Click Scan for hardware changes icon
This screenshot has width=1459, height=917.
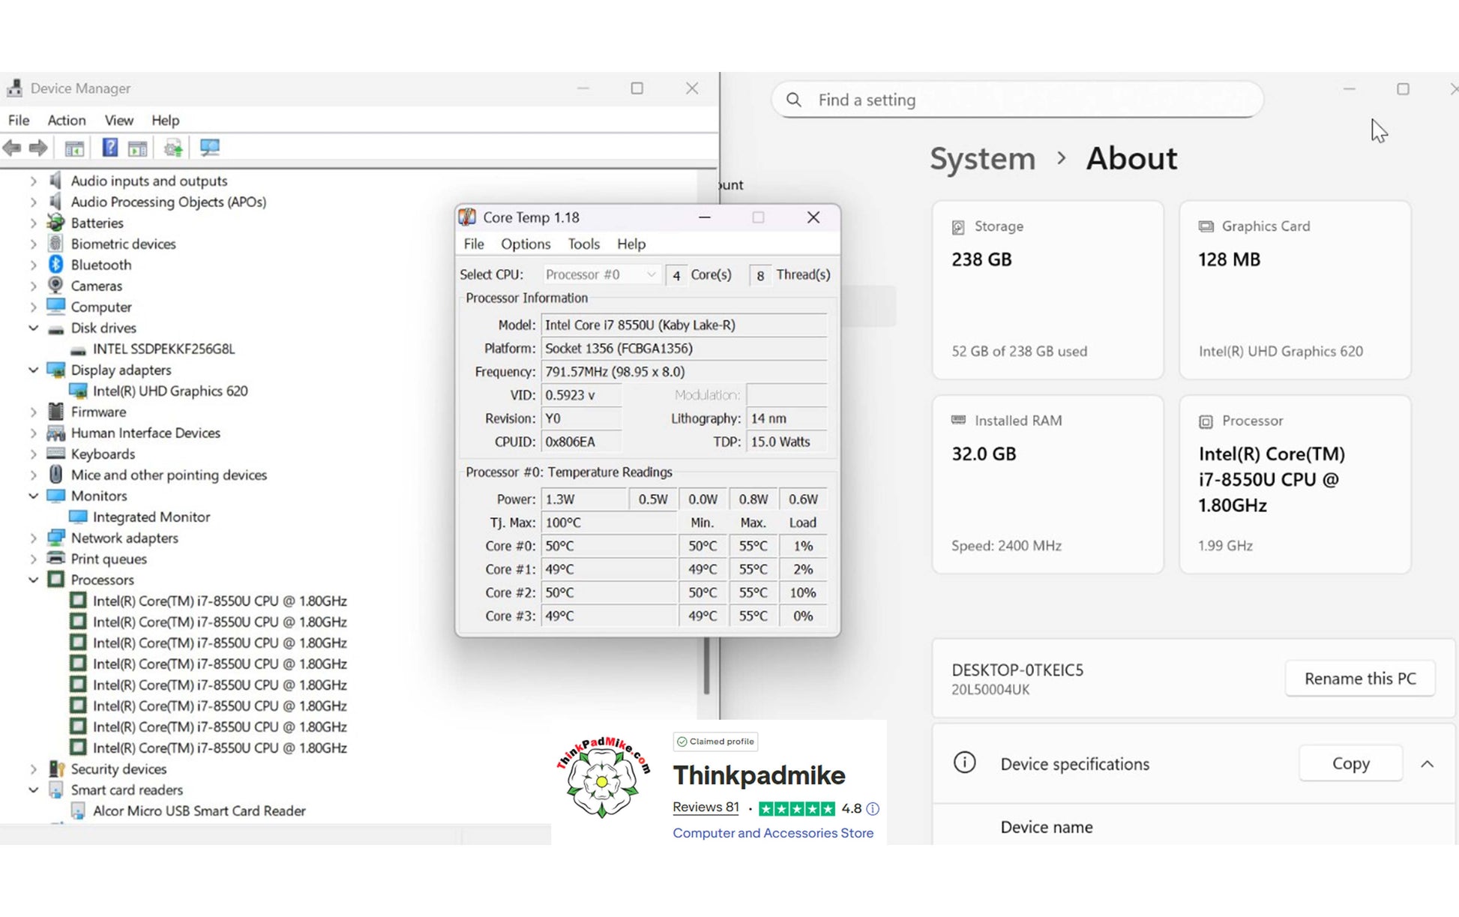[209, 148]
